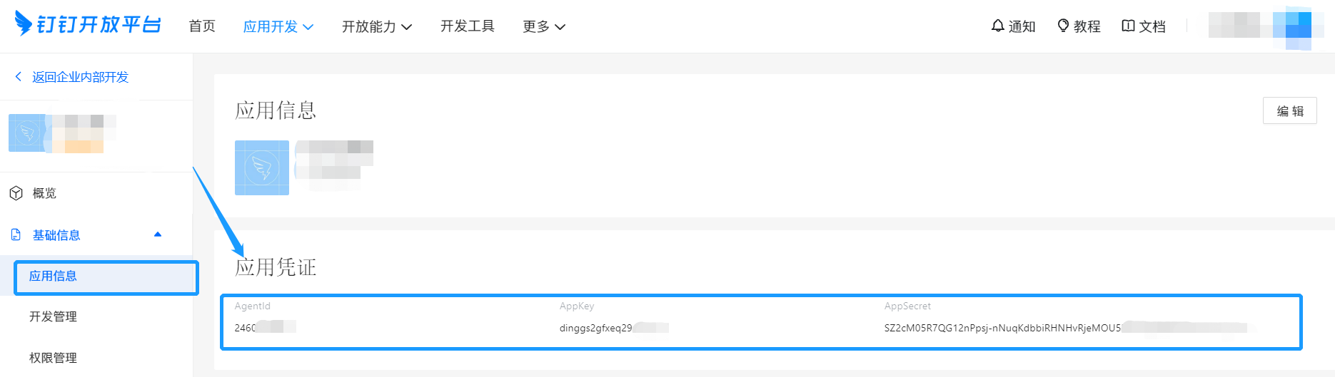The image size is (1335, 377).
Task: Expand the 应用开发 dropdown menu
Action: tap(278, 26)
